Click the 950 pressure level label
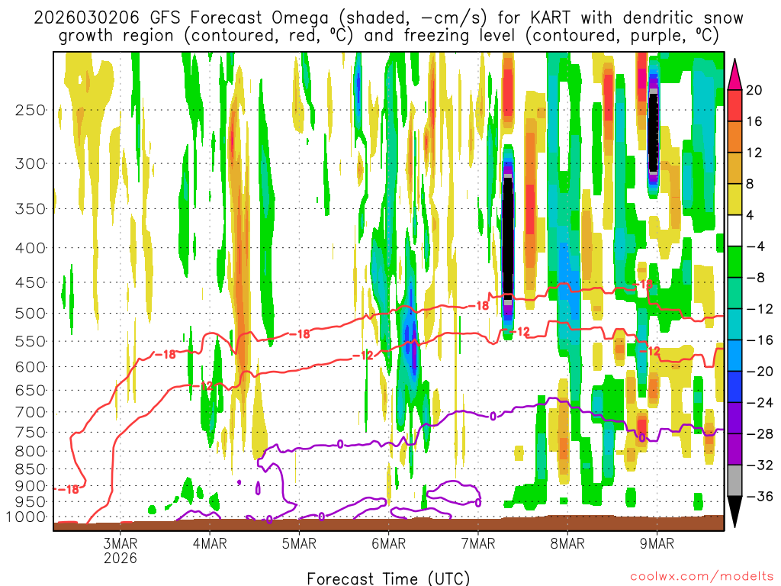Screen dimensions: 781x586 point(31,502)
